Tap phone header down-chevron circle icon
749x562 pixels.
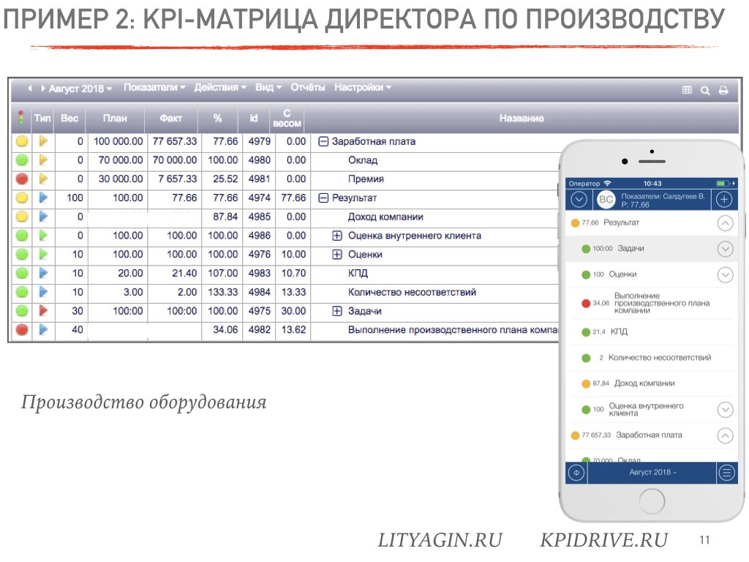579,199
